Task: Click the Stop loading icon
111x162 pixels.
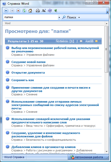Action: 18,11
